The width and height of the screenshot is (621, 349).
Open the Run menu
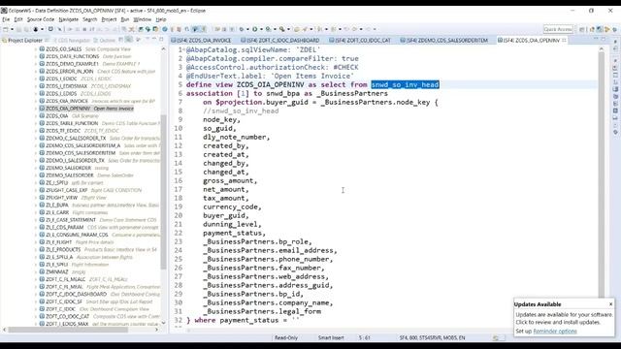(125, 19)
